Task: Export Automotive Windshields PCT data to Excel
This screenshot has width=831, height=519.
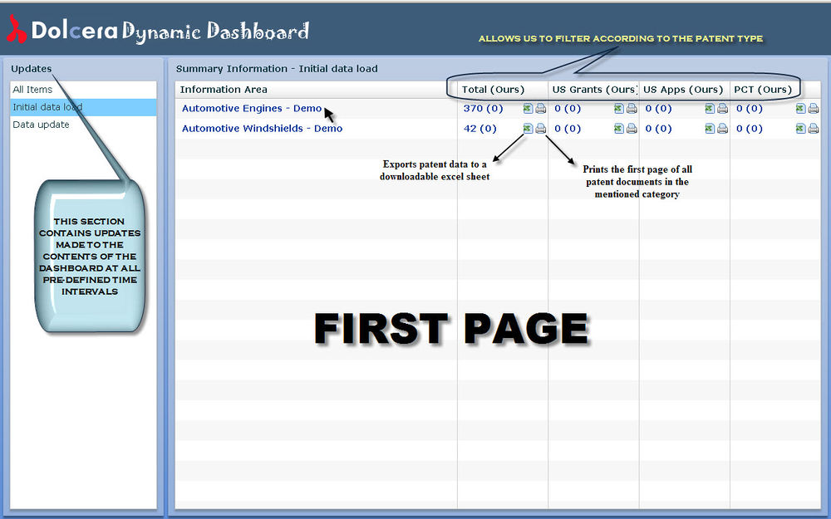Action: pyautogui.click(x=800, y=128)
